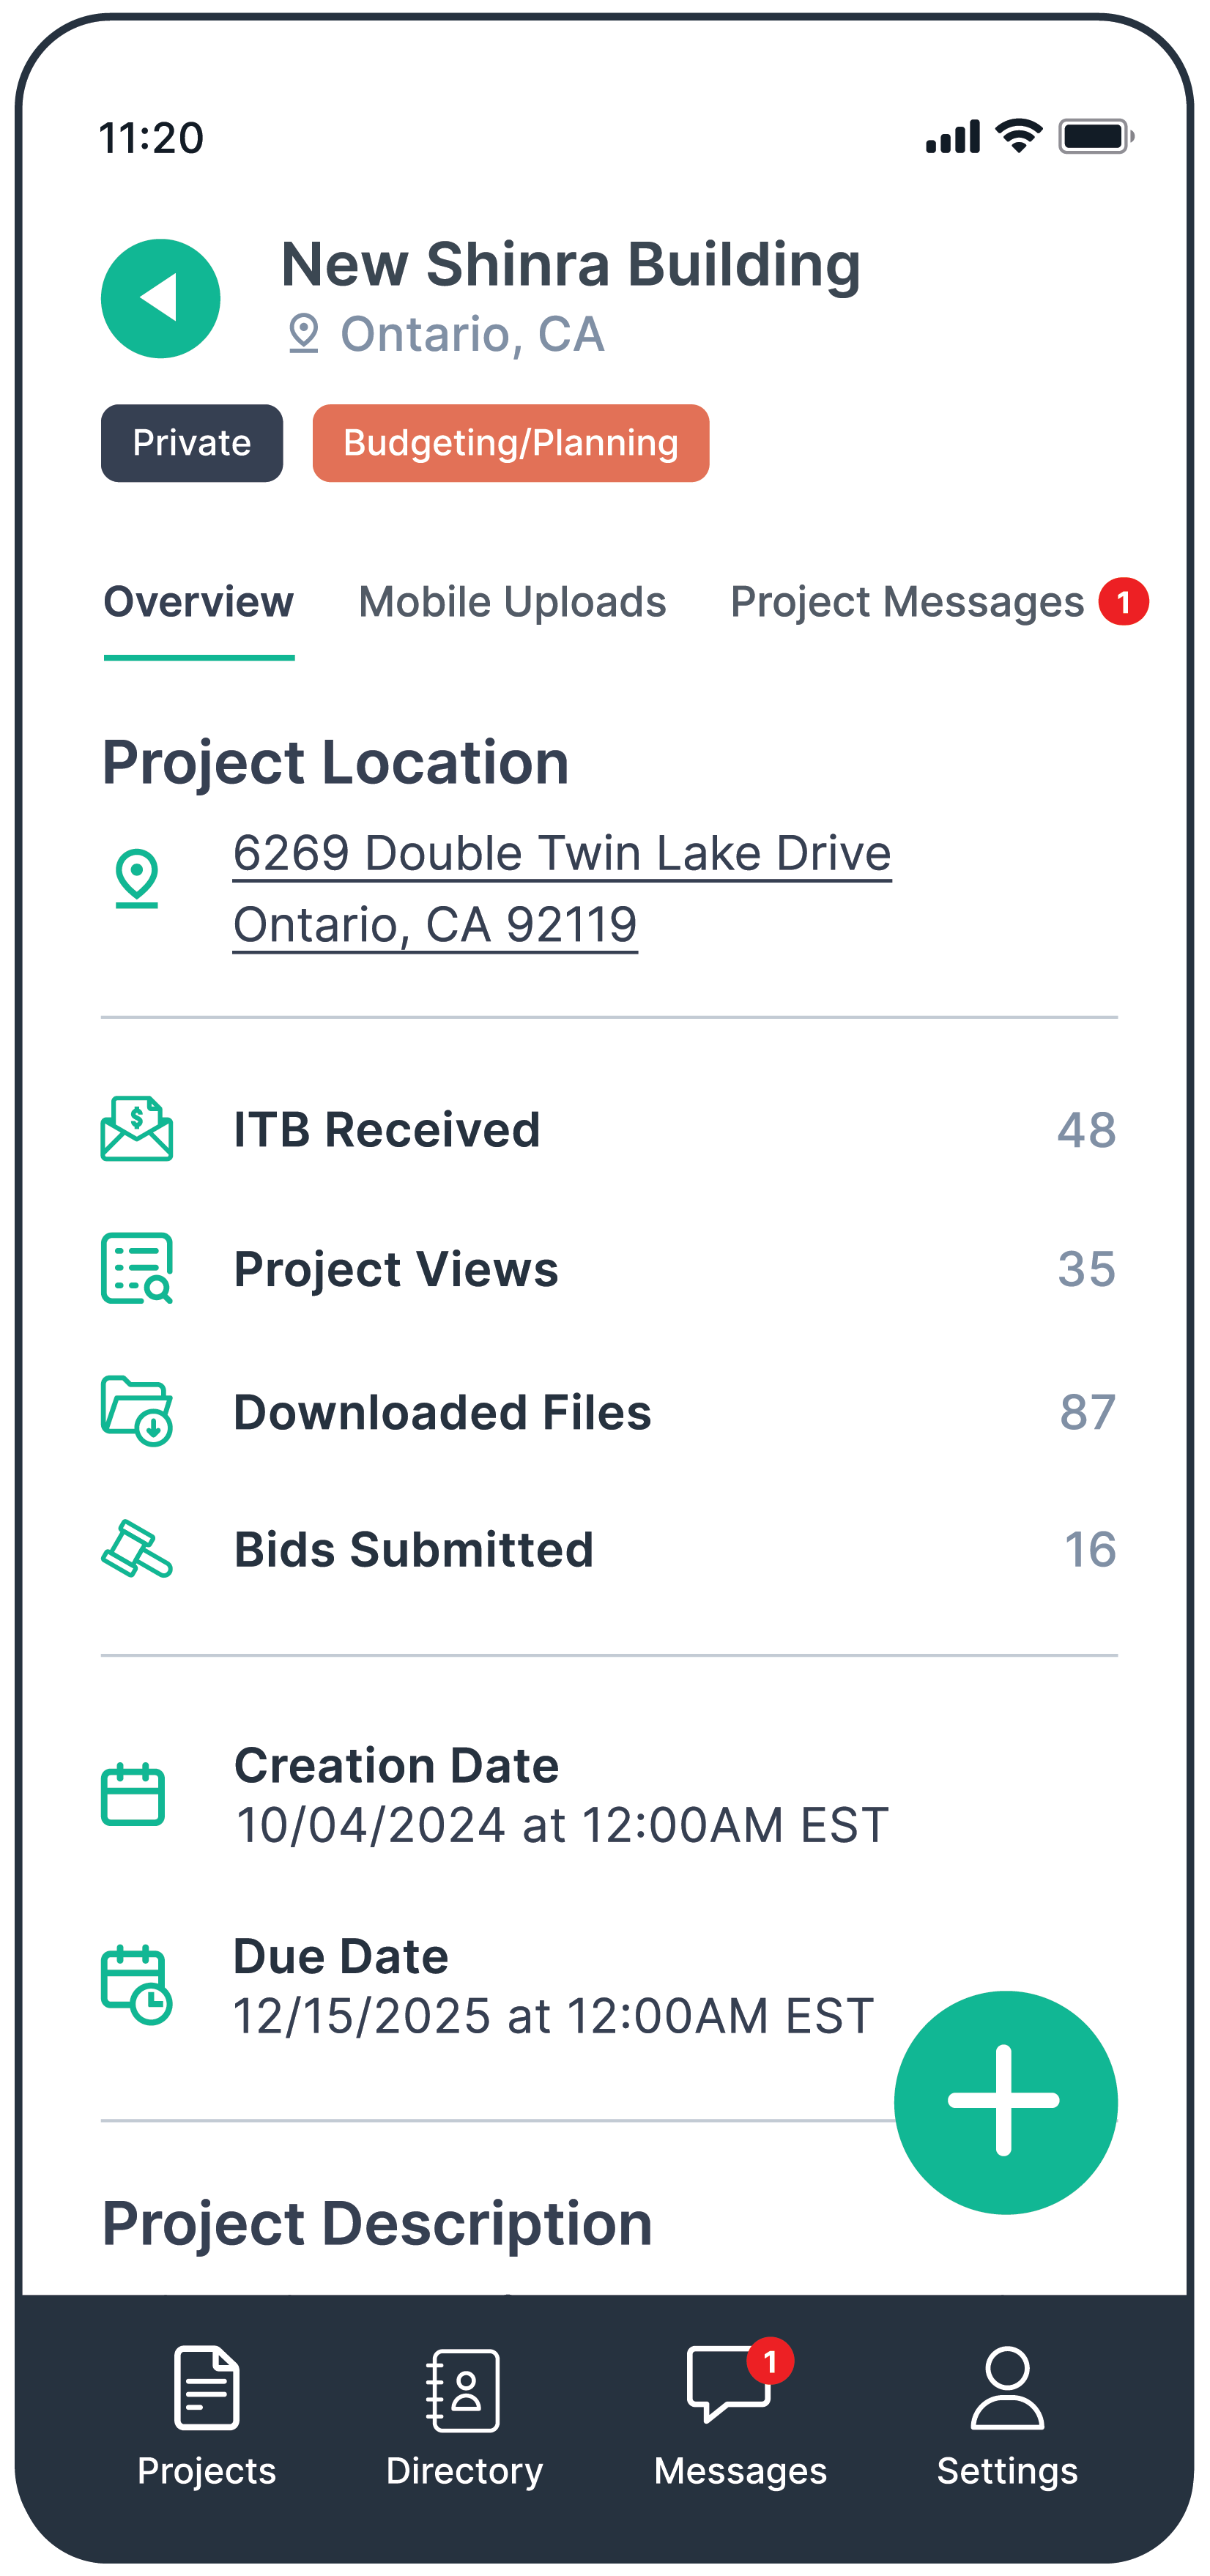
Task: Tap the Private status chip
Action: point(191,443)
